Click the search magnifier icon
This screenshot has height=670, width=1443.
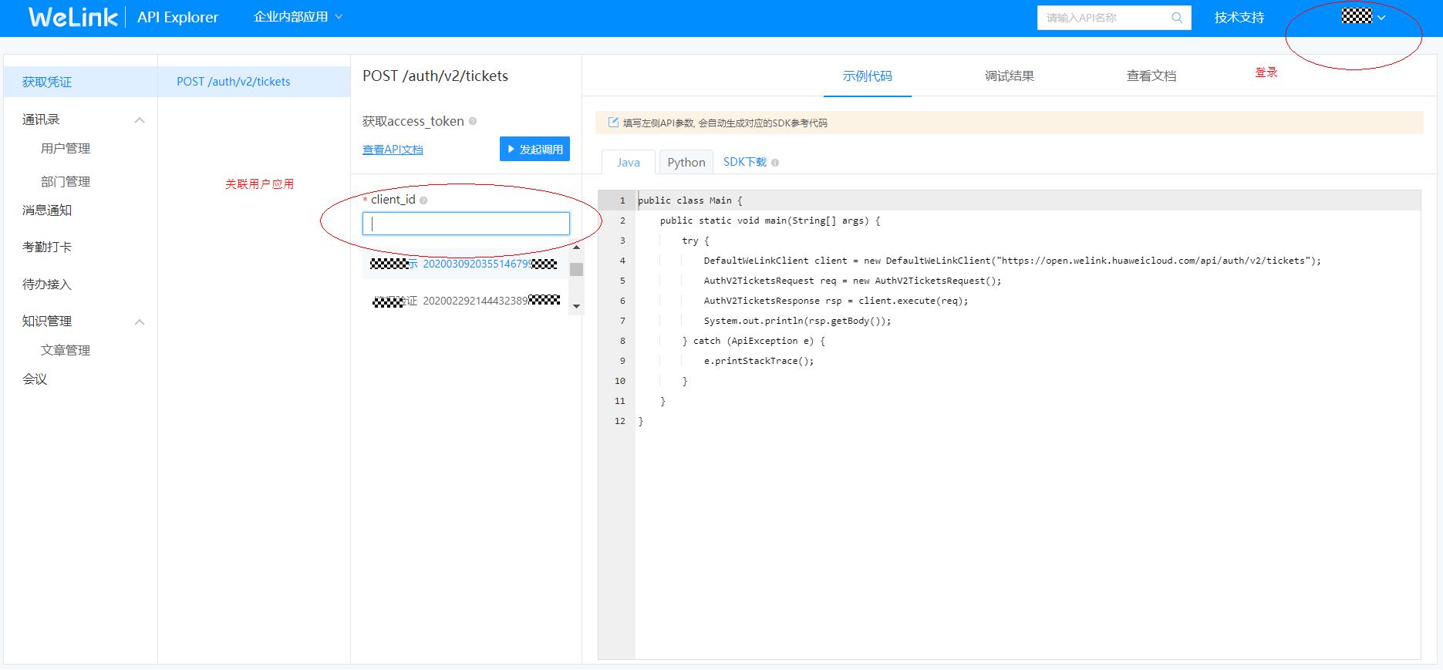pyautogui.click(x=1177, y=18)
